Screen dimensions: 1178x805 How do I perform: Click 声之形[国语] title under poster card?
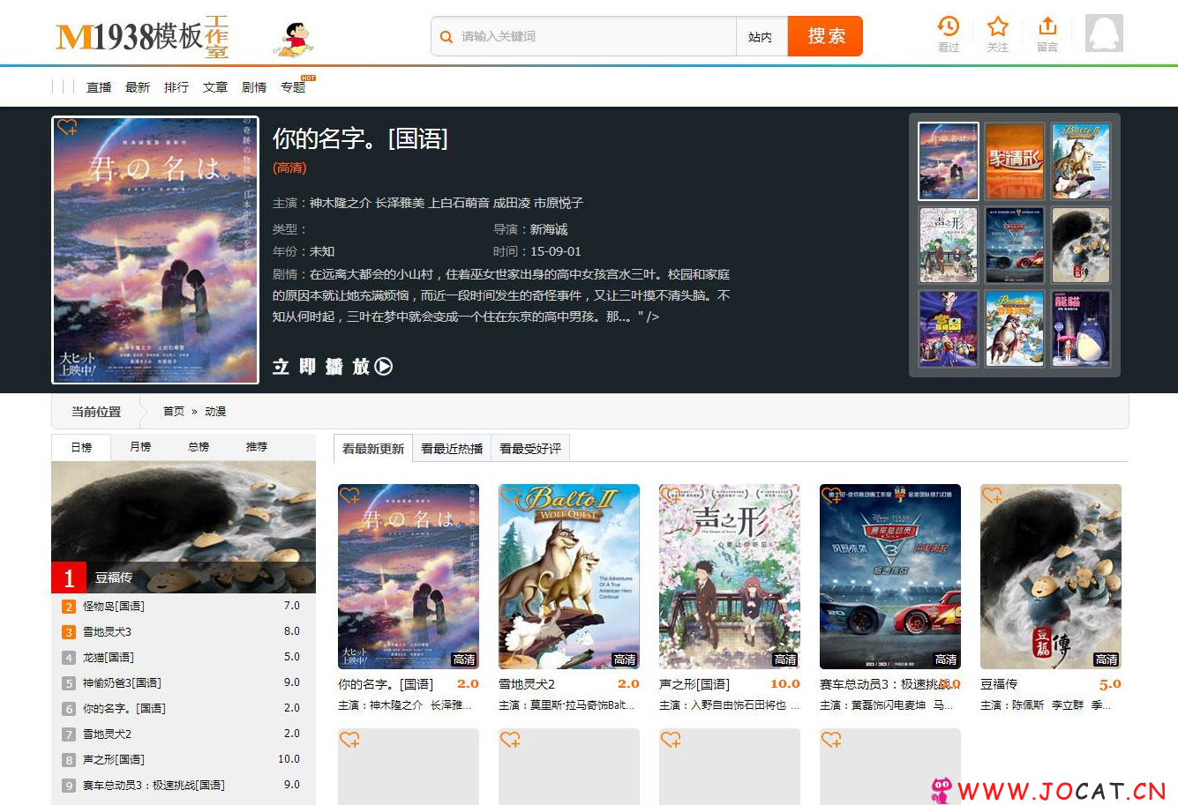[x=694, y=684]
